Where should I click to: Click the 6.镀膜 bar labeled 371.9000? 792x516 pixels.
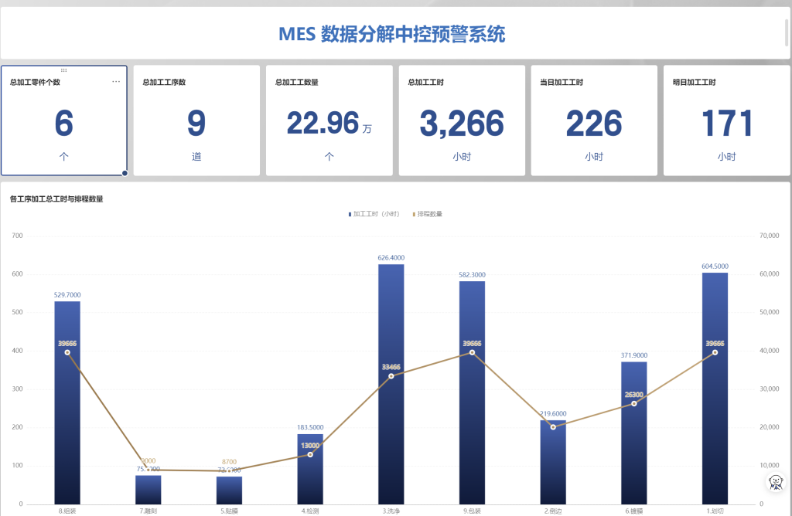click(634, 433)
